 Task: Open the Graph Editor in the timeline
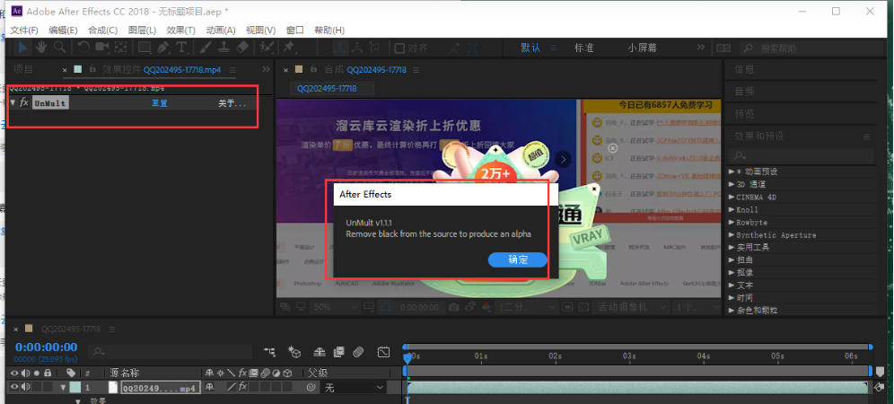(x=383, y=352)
